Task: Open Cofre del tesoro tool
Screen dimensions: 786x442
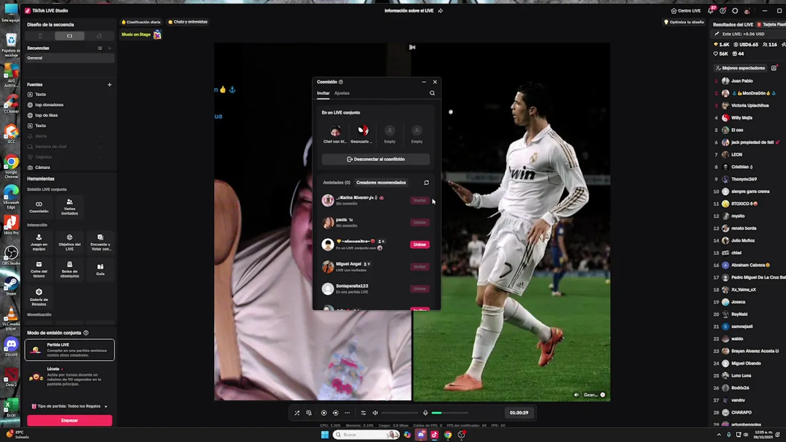Action: click(39, 269)
